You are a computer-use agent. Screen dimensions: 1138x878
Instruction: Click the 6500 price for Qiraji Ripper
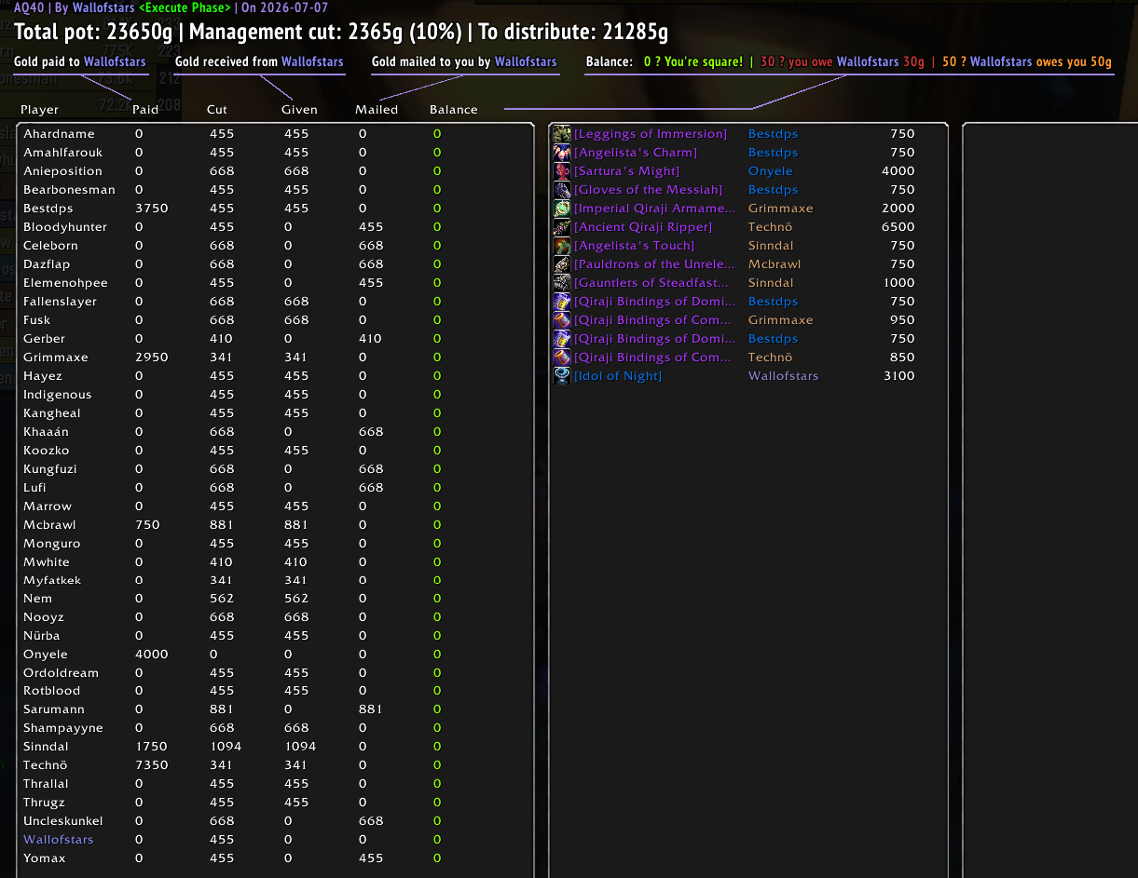[898, 227]
